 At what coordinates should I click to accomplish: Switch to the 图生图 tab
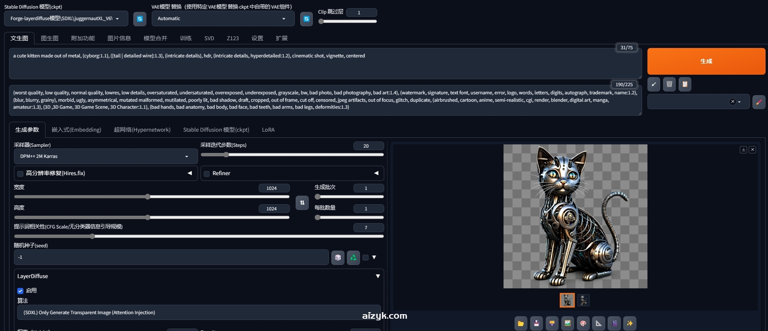[50, 38]
